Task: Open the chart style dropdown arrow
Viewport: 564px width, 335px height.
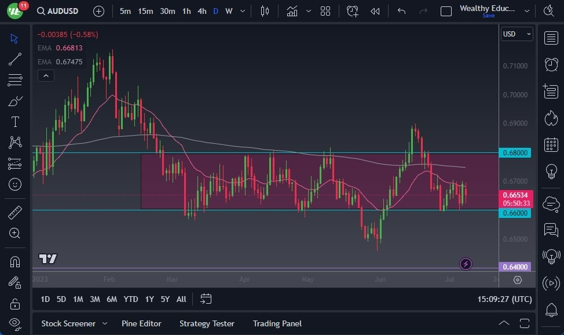Action: 309,10
